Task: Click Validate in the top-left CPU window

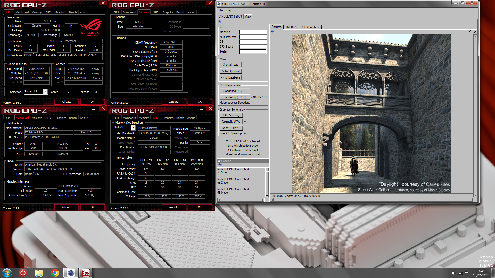Action: coord(66,102)
